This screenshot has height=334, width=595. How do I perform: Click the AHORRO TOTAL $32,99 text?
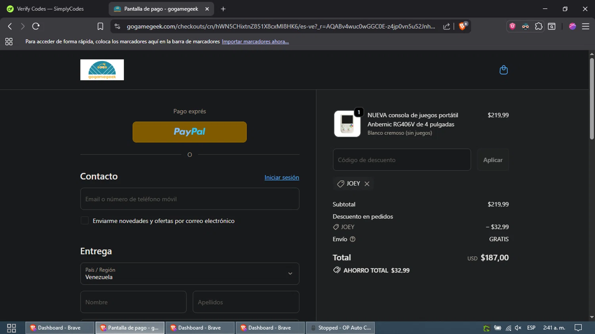[x=376, y=270]
